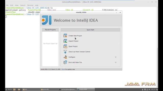163x91 pixels.
Task: Switch to the IntelliJ IDEA taskbar entry
Action: (86, 89)
